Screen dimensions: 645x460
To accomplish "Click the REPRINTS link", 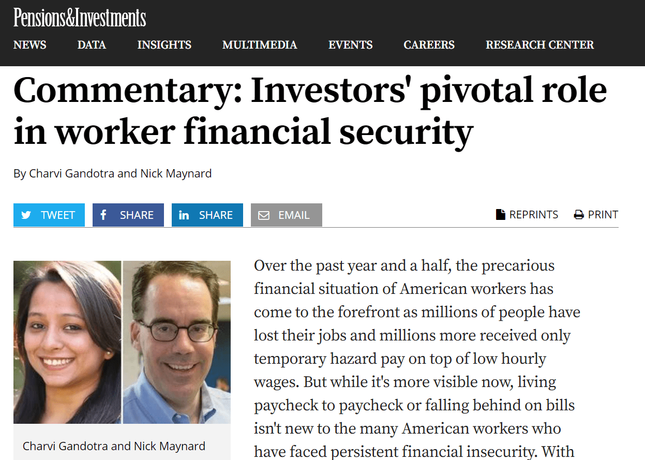I will coord(527,215).
